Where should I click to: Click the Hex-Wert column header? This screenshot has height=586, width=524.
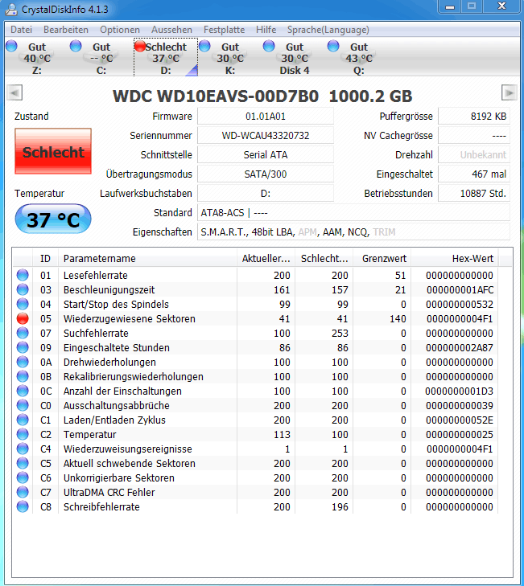pyautogui.click(x=455, y=259)
